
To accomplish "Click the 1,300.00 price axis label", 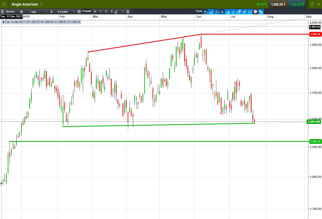I will [x=316, y=209].
